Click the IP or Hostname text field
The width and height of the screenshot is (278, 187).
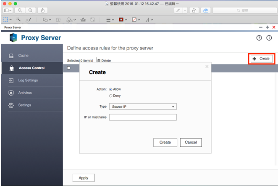(x=143, y=117)
